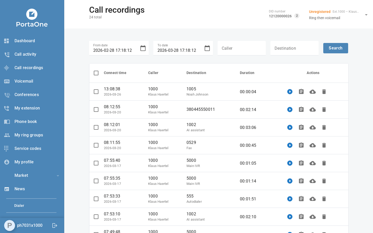Open the extension status dropdown arrow
The width and height of the screenshot is (373, 233).
point(366,15)
